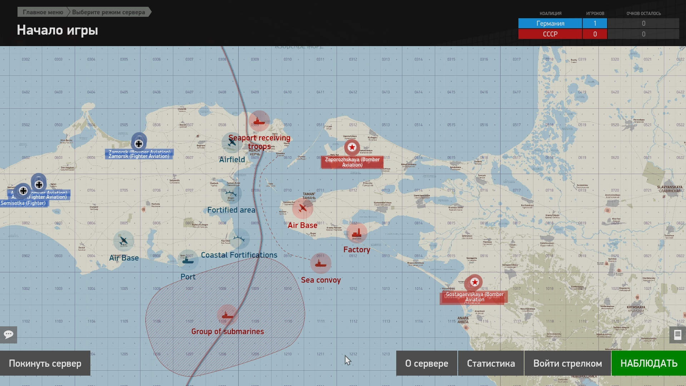Join as gunner via Войти стрелком
The width and height of the screenshot is (686, 386).
[567, 363]
